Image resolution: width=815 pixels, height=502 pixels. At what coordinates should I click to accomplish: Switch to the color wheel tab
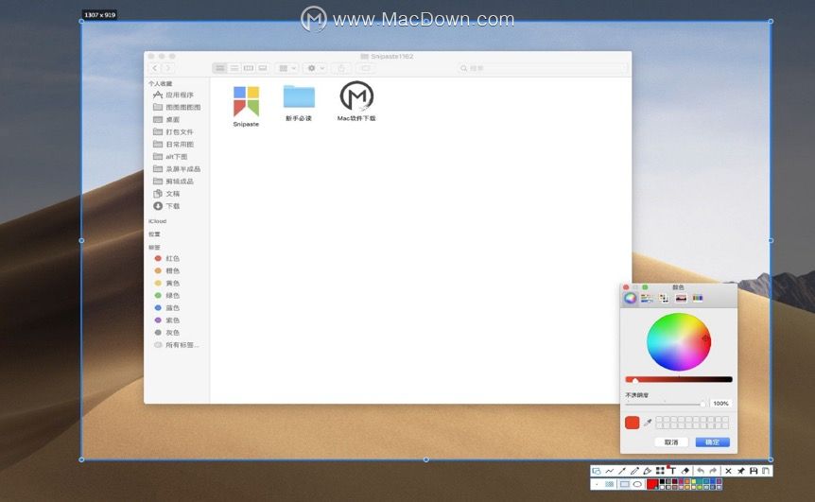(x=630, y=299)
